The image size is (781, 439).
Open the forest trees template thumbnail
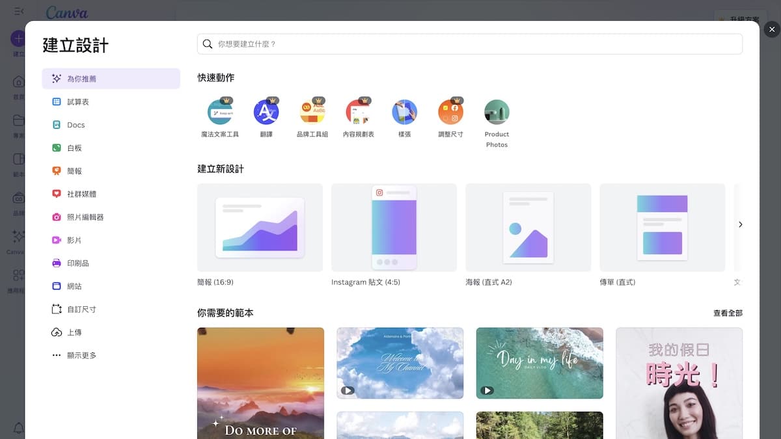tap(540, 425)
